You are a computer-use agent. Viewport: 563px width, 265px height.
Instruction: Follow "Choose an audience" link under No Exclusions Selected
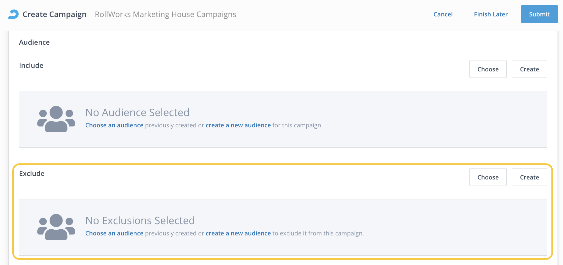click(114, 233)
